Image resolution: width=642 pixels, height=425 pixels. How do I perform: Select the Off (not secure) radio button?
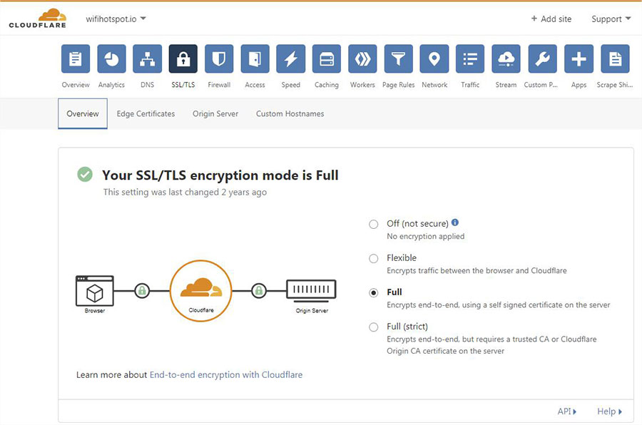(374, 224)
